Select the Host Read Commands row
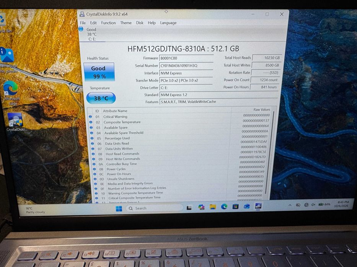357x267 pixels. [179, 153]
